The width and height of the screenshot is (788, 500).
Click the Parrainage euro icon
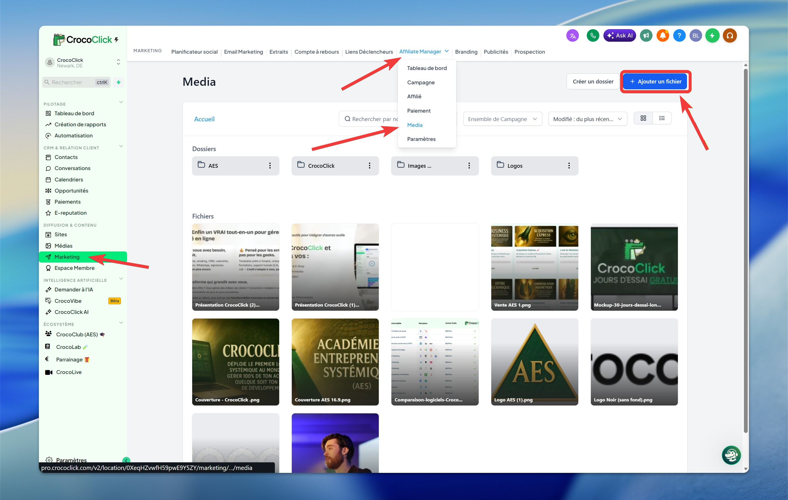[x=47, y=359]
